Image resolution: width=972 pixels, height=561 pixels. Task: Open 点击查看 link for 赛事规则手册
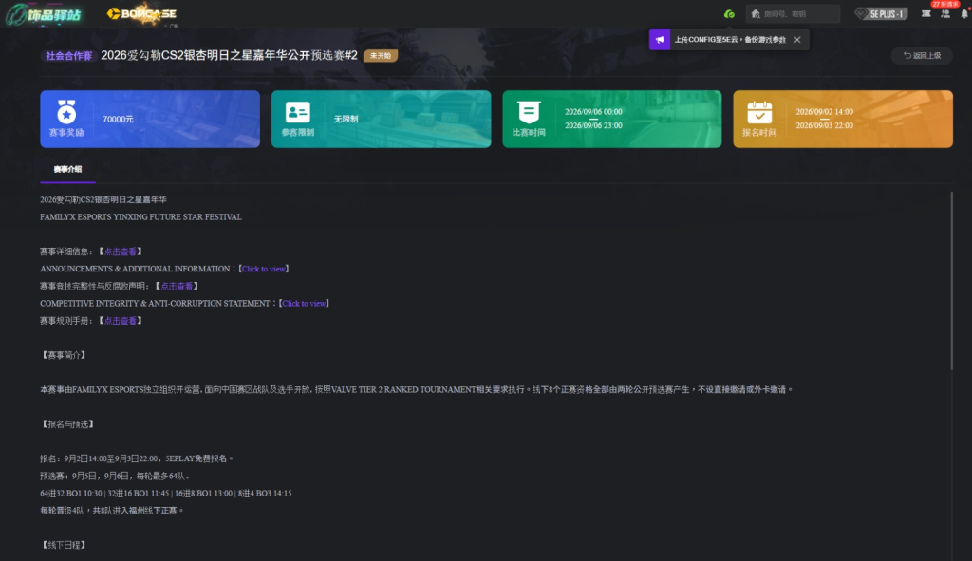pos(121,321)
